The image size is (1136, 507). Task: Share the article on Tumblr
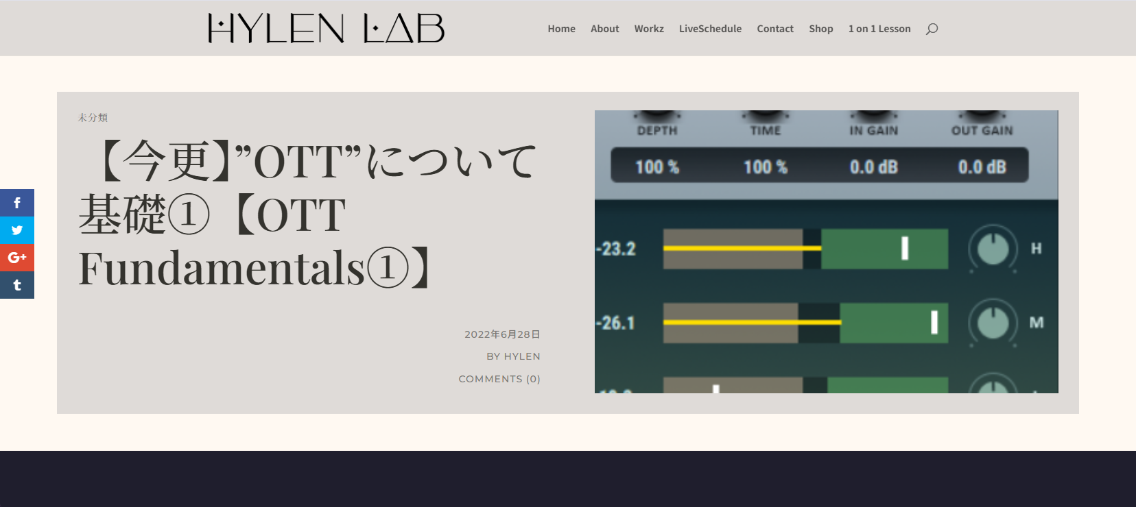pyautogui.click(x=17, y=285)
